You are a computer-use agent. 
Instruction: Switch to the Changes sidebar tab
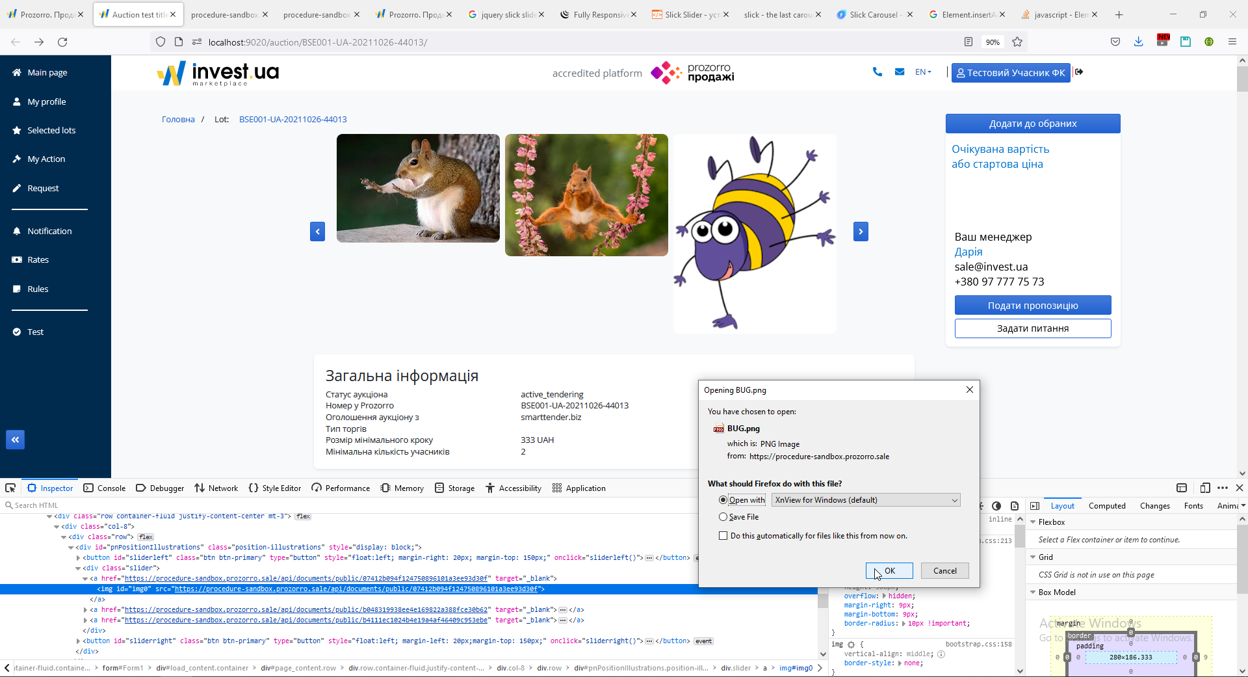click(x=1155, y=506)
